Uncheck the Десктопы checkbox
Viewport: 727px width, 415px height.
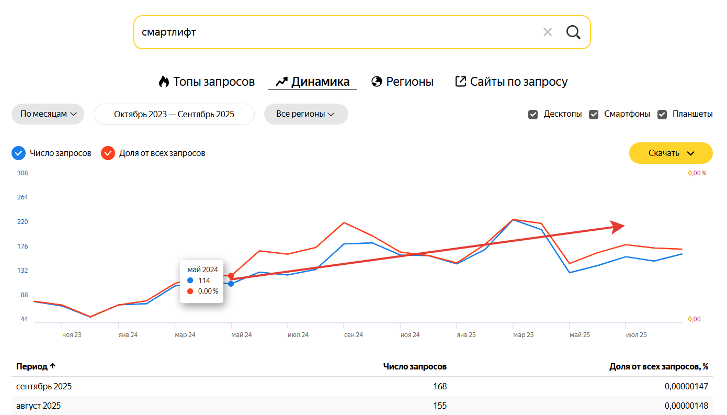click(x=533, y=114)
